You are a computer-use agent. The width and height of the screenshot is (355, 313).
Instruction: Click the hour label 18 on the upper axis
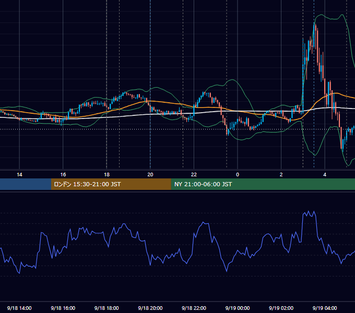point(106,175)
